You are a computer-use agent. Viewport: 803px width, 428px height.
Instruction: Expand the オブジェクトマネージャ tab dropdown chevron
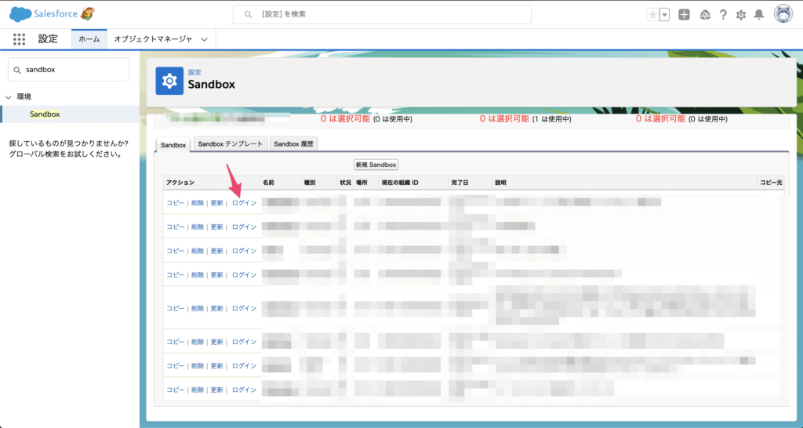(205, 39)
